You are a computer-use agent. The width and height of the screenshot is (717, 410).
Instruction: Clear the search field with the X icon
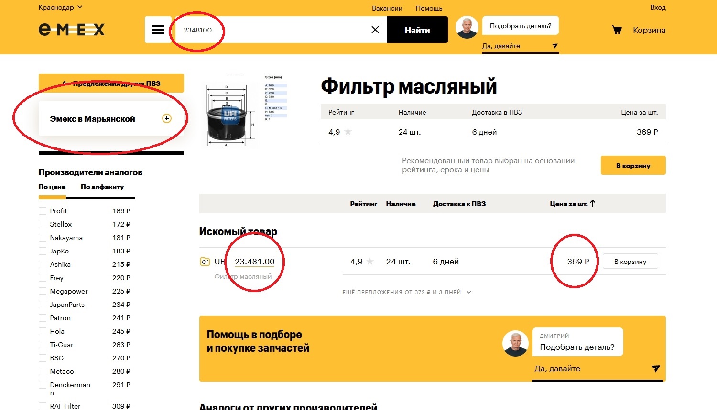tap(375, 30)
